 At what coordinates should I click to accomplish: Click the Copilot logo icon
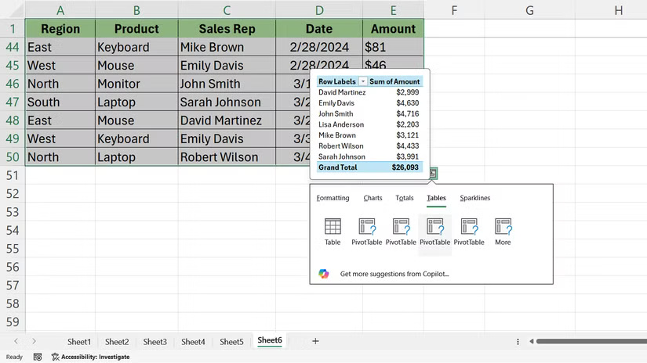click(324, 274)
